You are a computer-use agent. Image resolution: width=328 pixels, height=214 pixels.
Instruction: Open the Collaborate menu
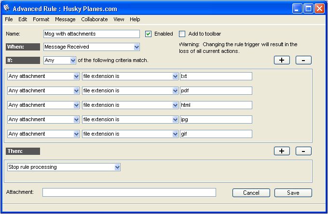tap(95, 19)
